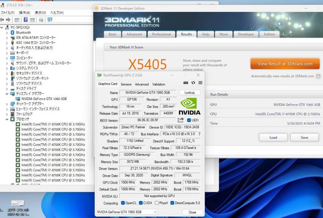Select the スクリーンショット desktop icon
Viewport: 323px width, 218px height.
[18, 208]
